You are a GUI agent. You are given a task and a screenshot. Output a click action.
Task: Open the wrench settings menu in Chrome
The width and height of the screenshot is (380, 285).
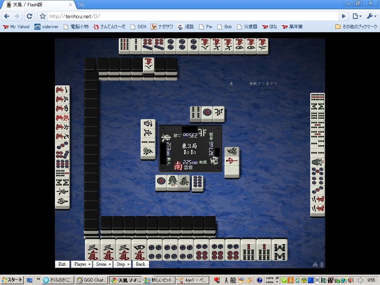[x=371, y=16]
